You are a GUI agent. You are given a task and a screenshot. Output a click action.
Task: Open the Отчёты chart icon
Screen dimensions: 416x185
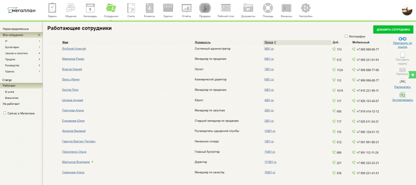click(x=186, y=8)
